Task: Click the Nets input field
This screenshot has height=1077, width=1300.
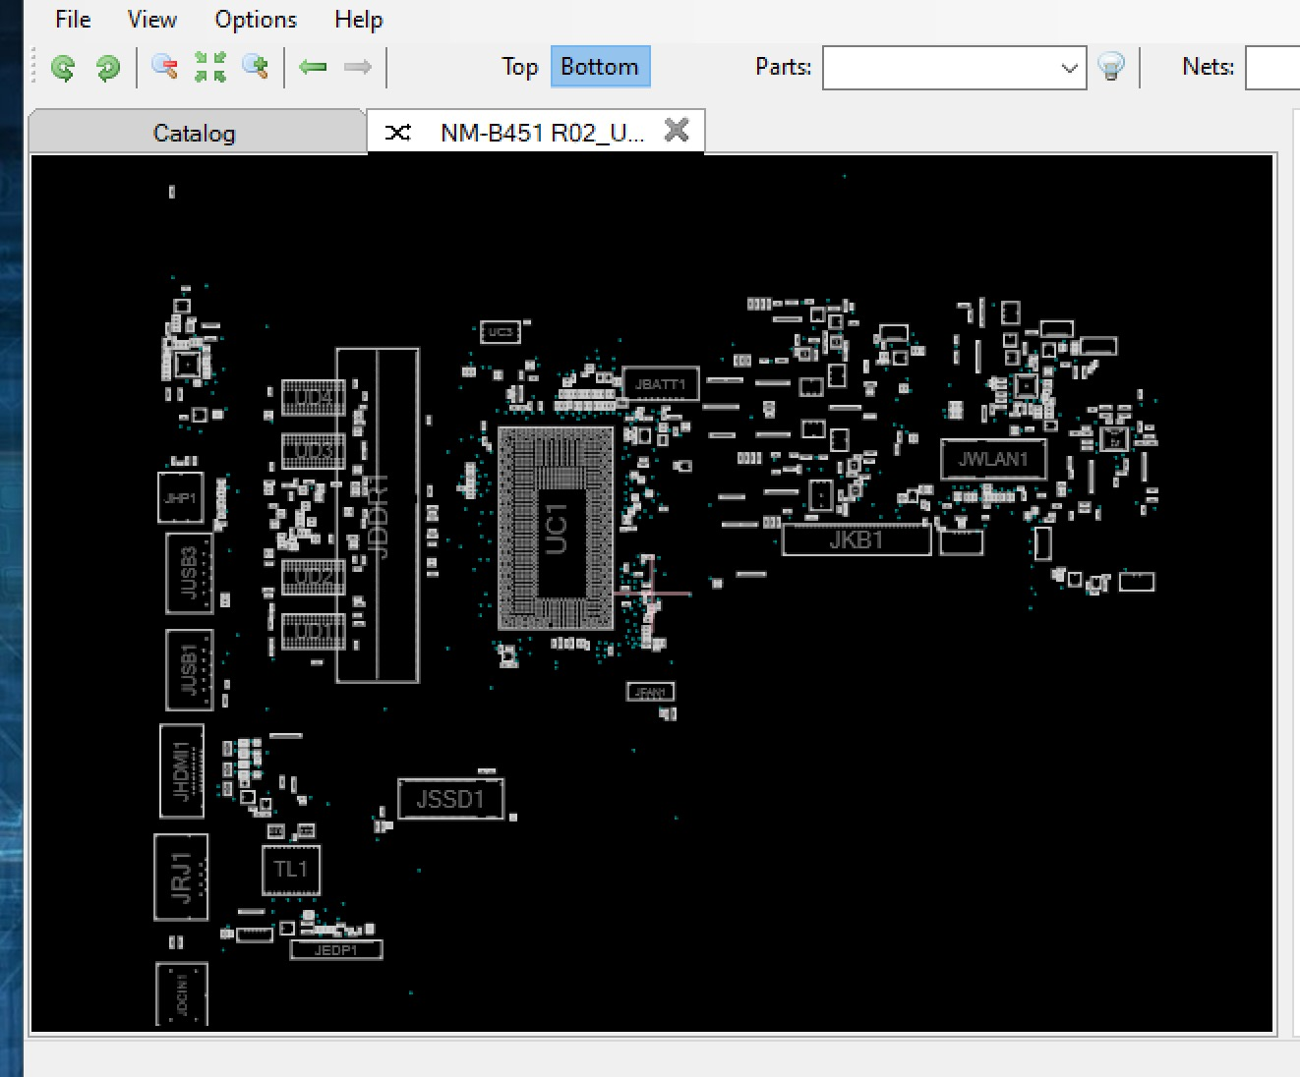Action: 1272,69
